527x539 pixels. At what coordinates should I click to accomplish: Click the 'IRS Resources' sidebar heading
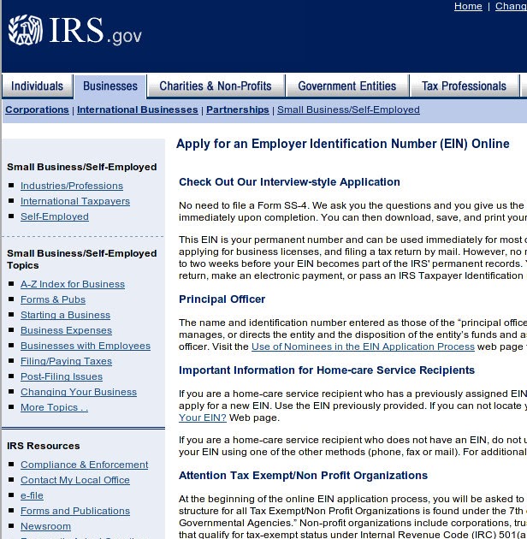[44, 446]
